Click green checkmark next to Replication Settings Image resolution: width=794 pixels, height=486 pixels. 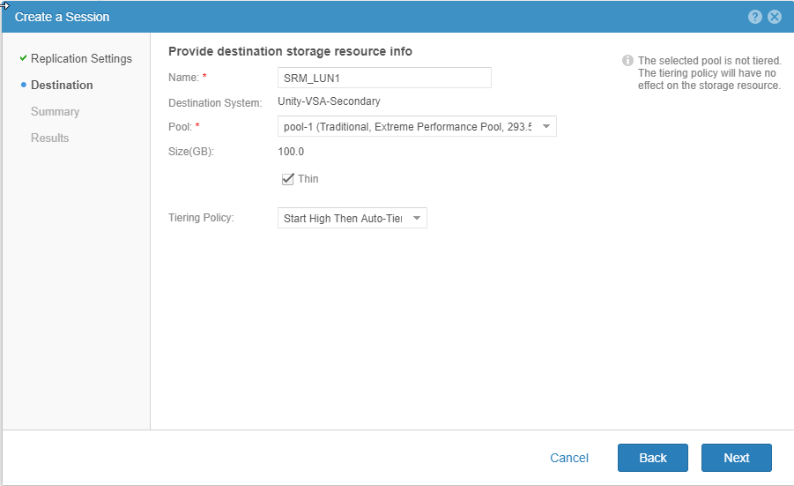pos(23,58)
